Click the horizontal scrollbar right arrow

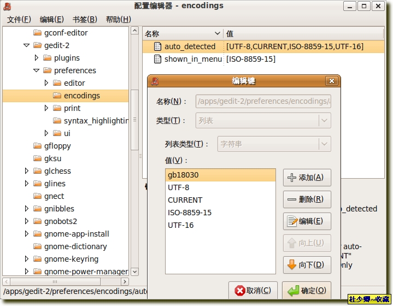(x=125, y=282)
